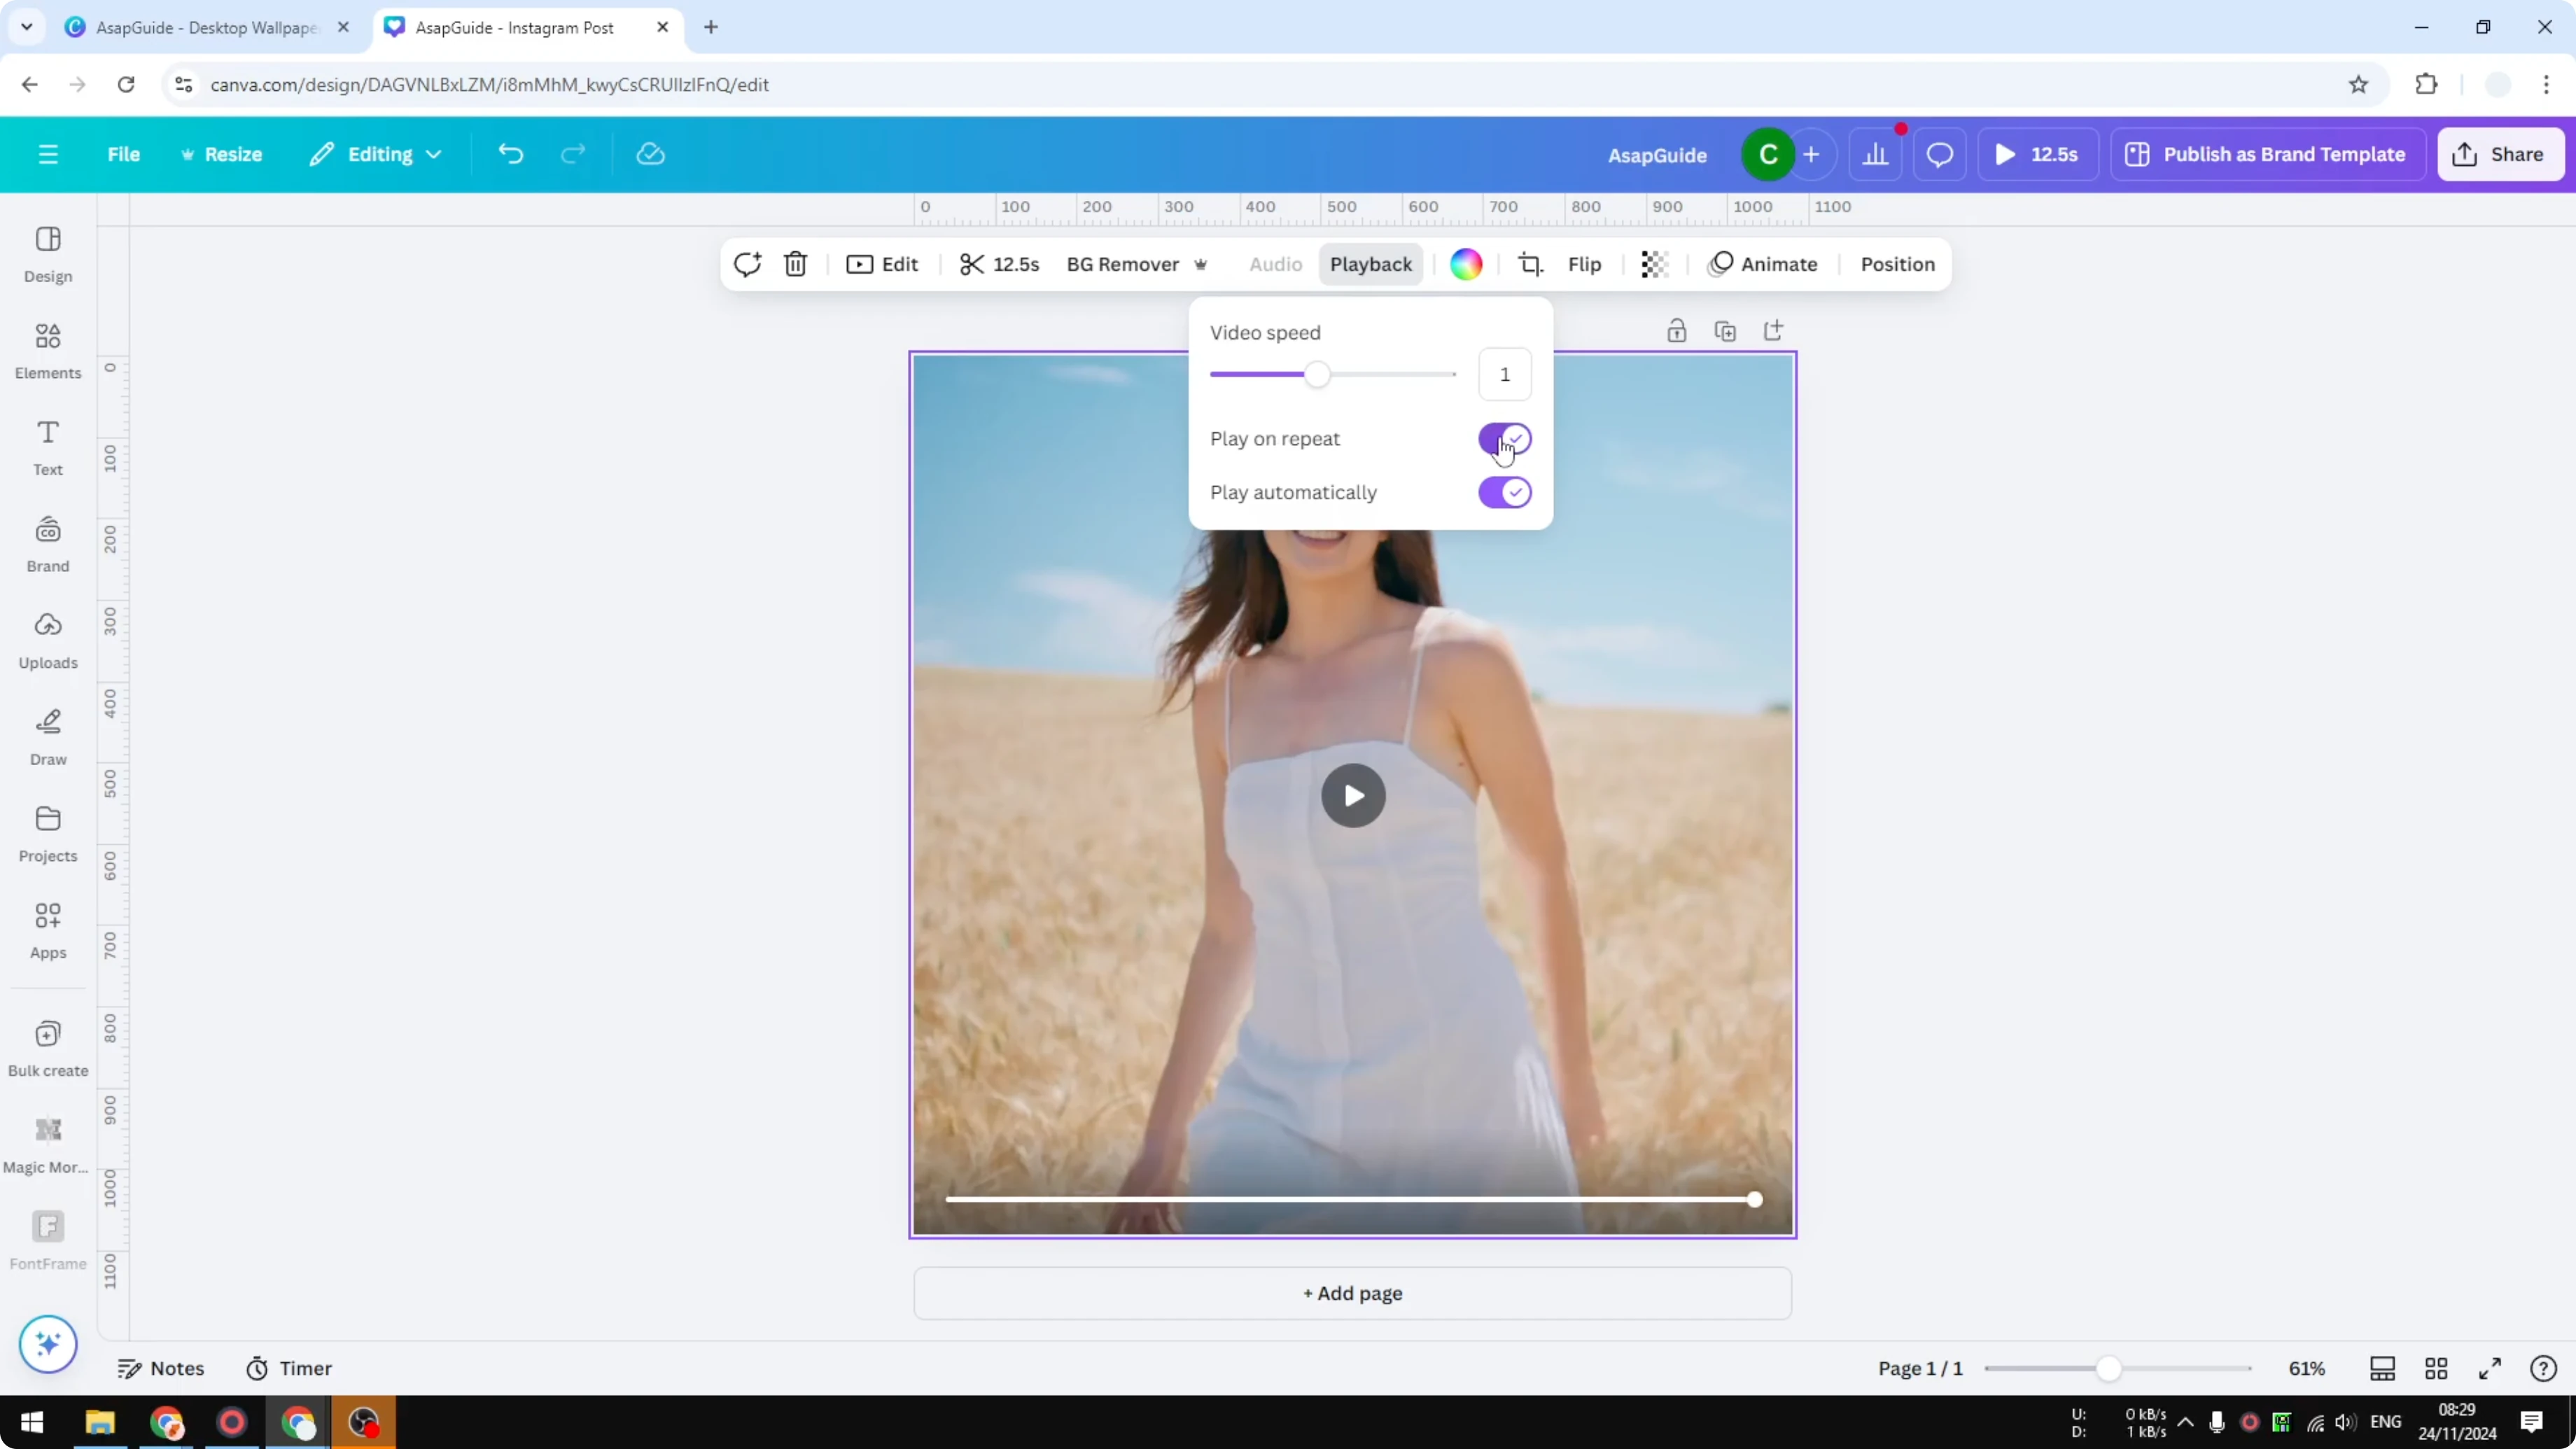
Task: Open the BG Remover dropdown arrow
Action: (x=1201, y=264)
